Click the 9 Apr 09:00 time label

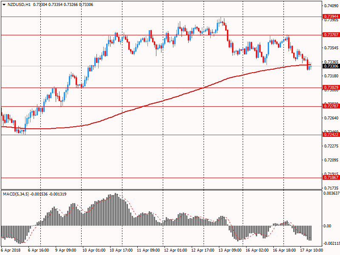tap(66, 250)
